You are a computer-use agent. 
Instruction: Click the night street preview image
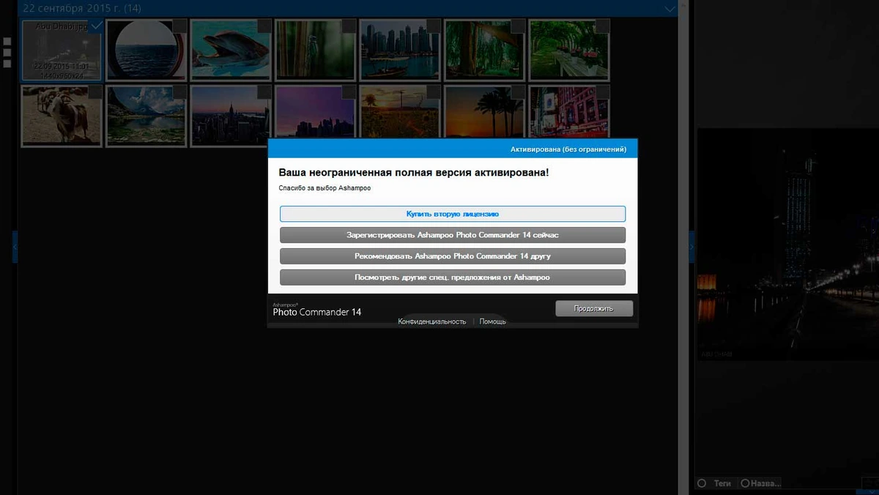point(787,245)
